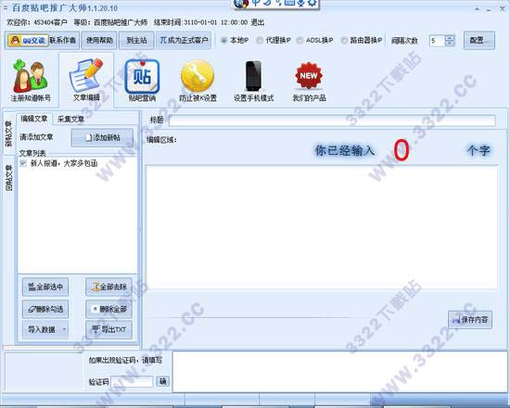
Task: Switch to the 采集文章 tab
Action: click(x=70, y=119)
